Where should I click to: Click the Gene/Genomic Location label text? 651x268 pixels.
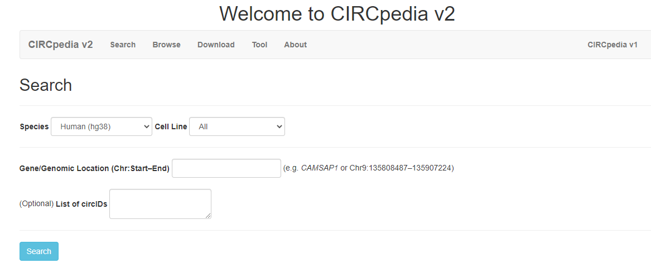[94, 168]
